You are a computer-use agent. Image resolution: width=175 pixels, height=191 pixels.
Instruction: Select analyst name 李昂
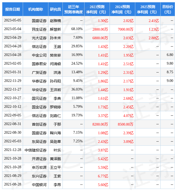tap(57, 185)
